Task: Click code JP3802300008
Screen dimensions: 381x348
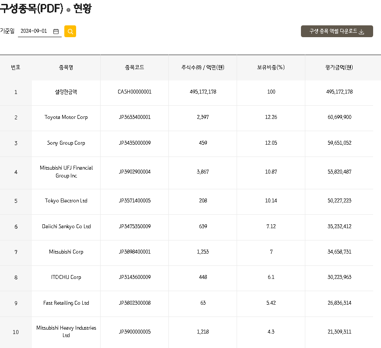Action: tap(135, 303)
